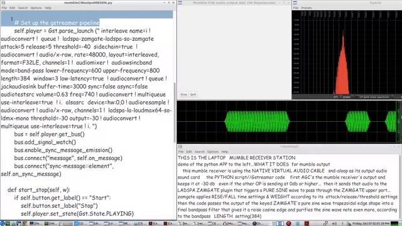Click the dark red square tray icon

(307, 223)
